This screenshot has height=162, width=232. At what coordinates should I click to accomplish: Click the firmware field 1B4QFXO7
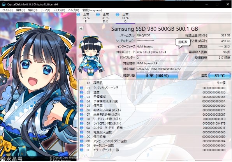157,35
